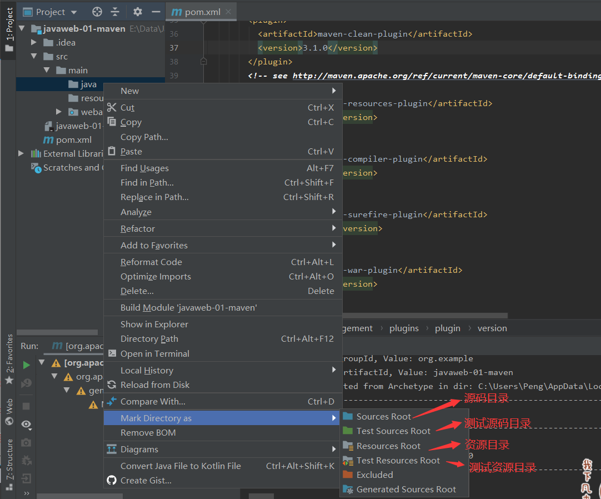
Task: Mark directory as Generated Sources Root
Action: pyautogui.click(x=404, y=490)
